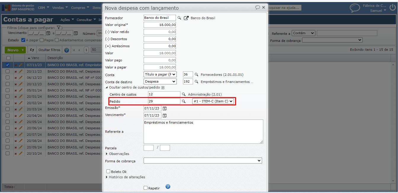This screenshot has width=398, height=193.
Task: Open the Referente a Contém dropdown
Action: (304, 33)
